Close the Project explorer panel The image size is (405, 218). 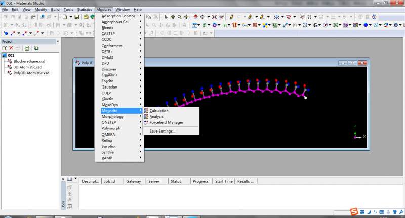(58, 41)
